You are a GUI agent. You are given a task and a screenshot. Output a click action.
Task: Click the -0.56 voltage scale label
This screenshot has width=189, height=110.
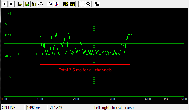click(9, 56)
